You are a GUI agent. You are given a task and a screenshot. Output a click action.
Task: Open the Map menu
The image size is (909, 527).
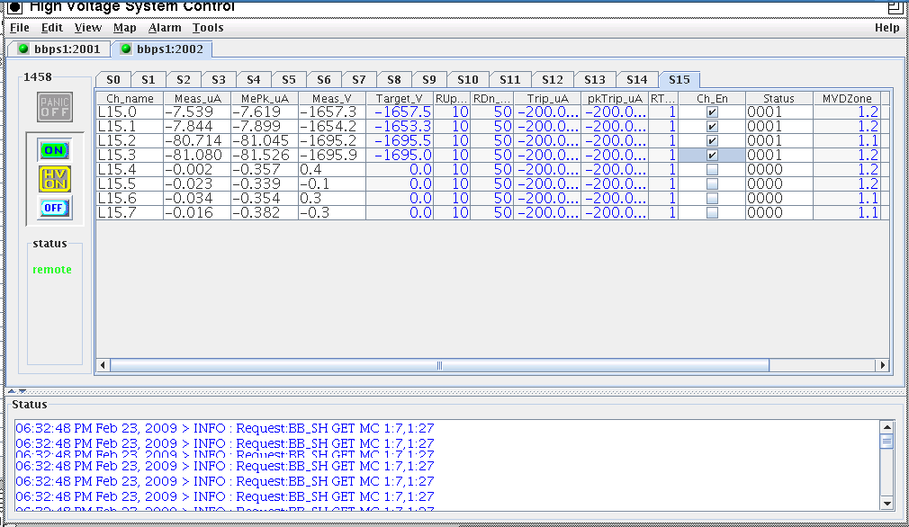pos(124,28)
